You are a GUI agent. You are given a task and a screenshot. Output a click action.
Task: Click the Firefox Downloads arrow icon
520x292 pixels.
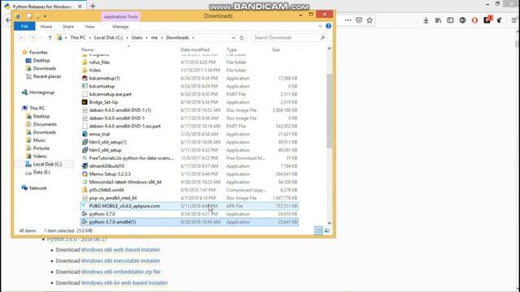pos(426,20)
